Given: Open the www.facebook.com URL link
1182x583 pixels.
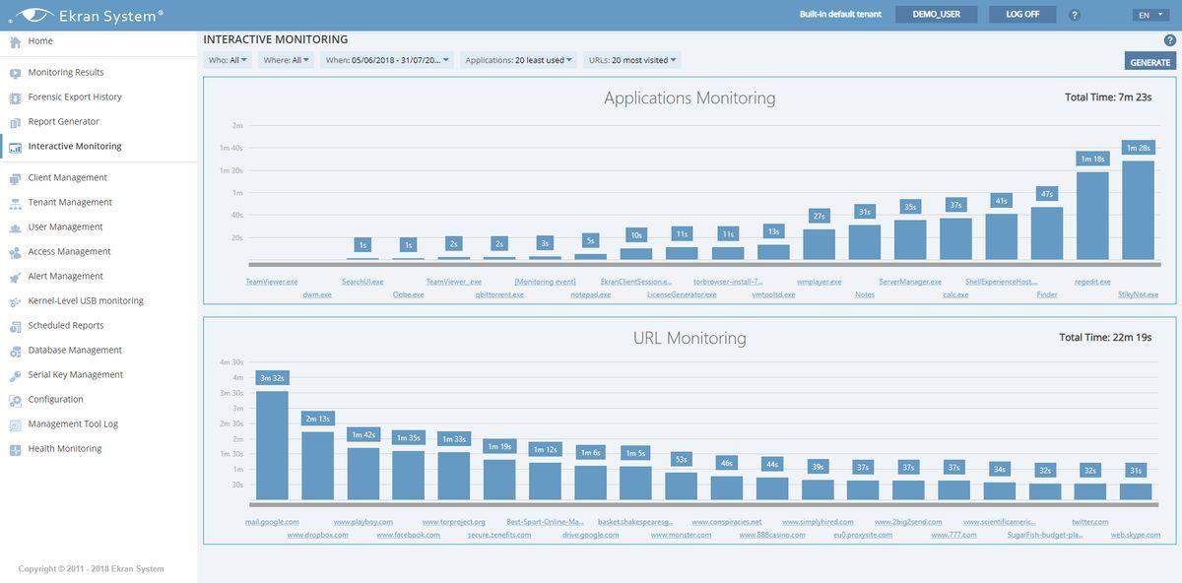Looking at the screenshot, I should tap(408, 535).
